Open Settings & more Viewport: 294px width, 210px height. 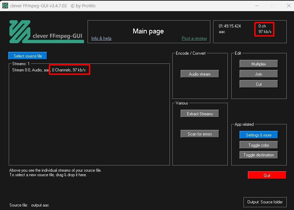click(258, 135)
